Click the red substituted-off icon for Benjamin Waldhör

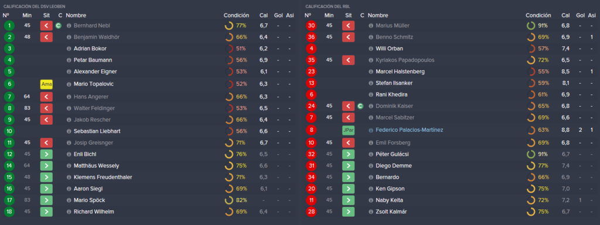[x=46, y=37]
